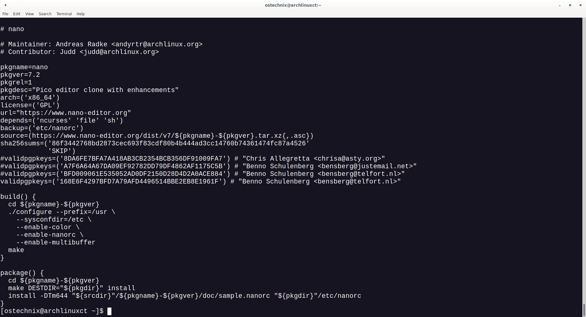This screenshot has width=586, height=317.
Task: Click the bensberg@justemail.net comment
Action: [x=325, y=166]
